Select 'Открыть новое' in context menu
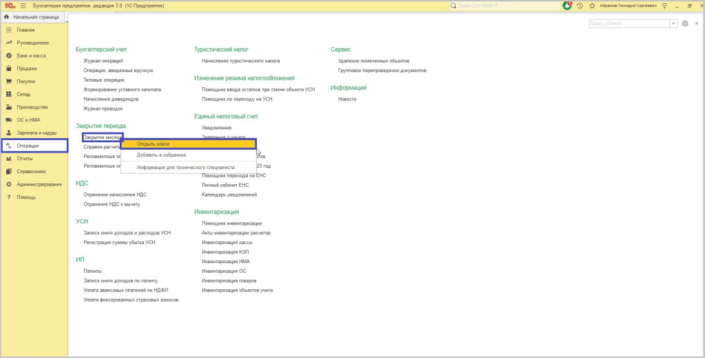The height and width of the screenshot is (358, 705). click(153, 144)
